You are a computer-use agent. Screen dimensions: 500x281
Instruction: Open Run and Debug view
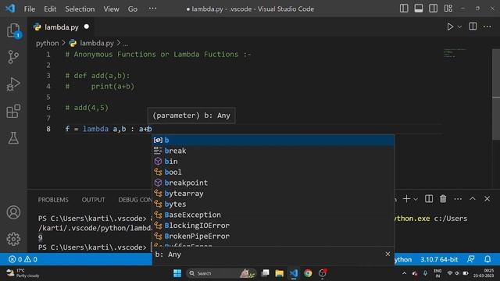(13, 84)
